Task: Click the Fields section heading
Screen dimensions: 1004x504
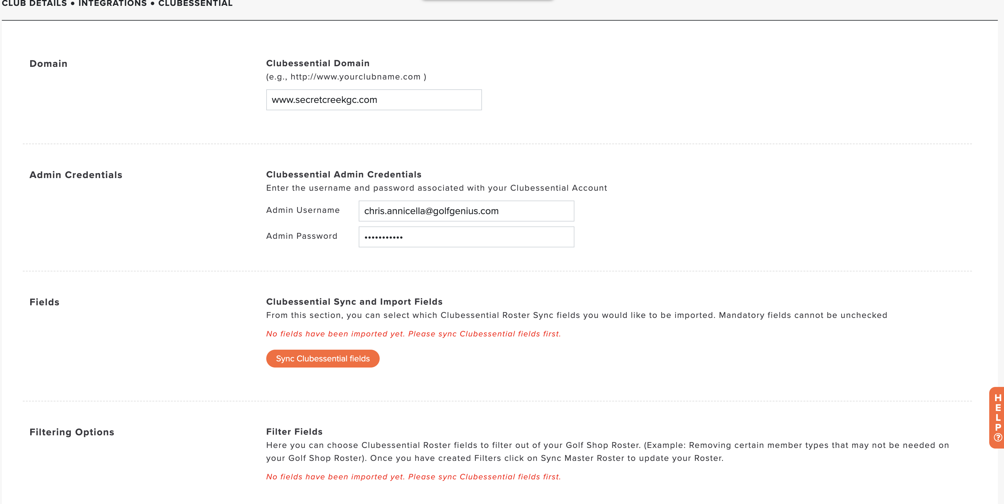Action: pos(44,302)
